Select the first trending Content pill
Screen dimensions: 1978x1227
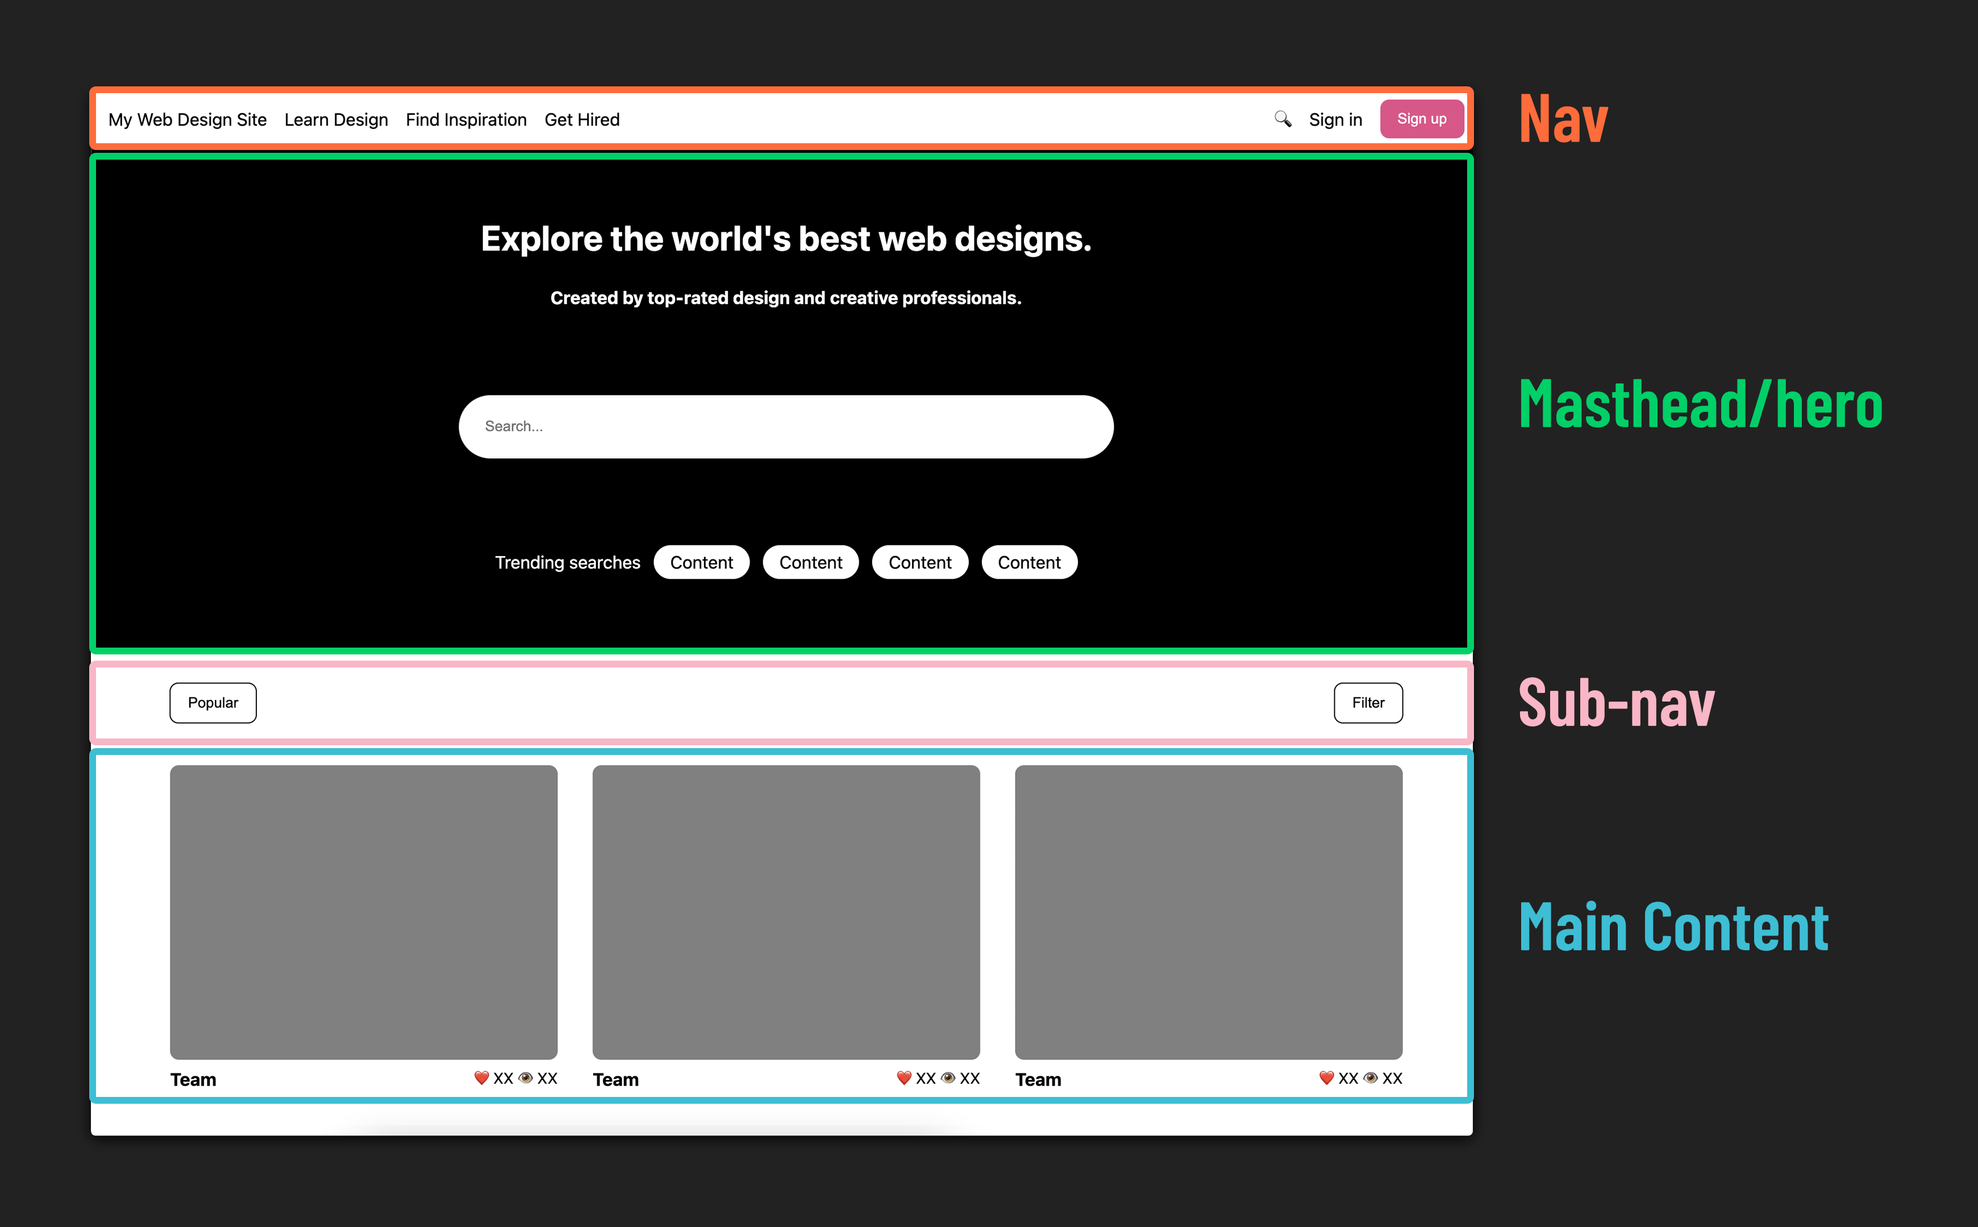click(x=701, y=562)
